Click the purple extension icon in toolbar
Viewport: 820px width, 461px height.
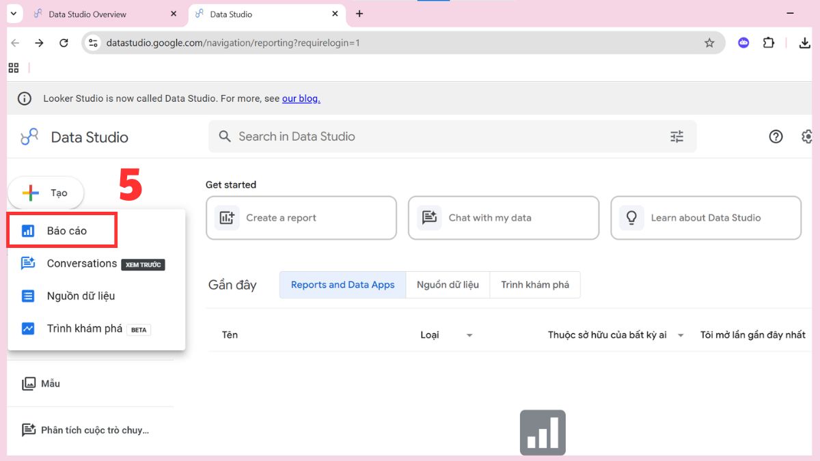click(x=743, y=43)
